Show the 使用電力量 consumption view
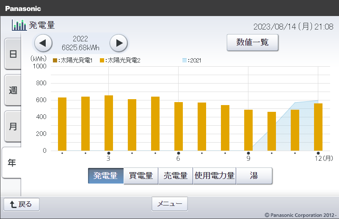This screenshot has width=339, height=219. 215,176
